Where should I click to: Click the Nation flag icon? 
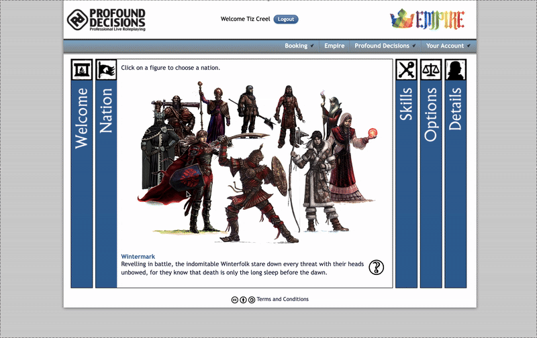(106, 70)
